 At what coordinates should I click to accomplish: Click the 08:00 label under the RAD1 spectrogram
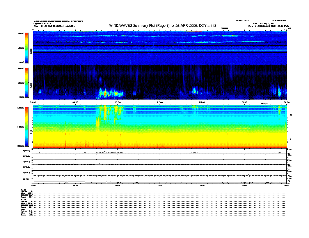pyautogui.click(x=117, y=102)
